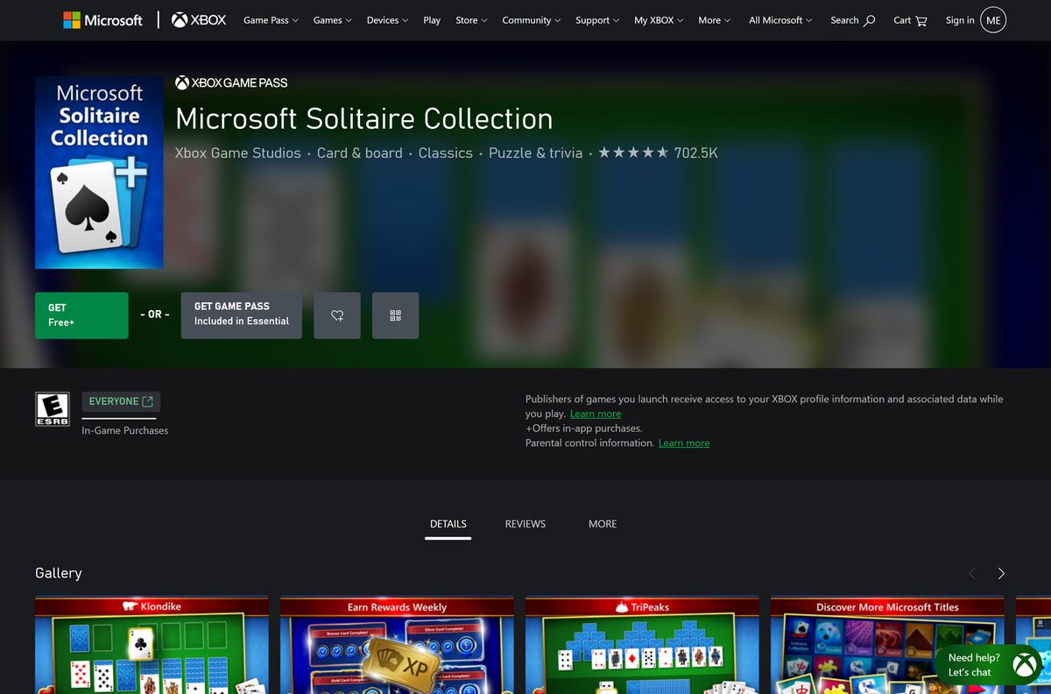The width and height of the screenshot is (1051, 694).
Task: Expand the Games dropdown
Action: tap(332, 20)
